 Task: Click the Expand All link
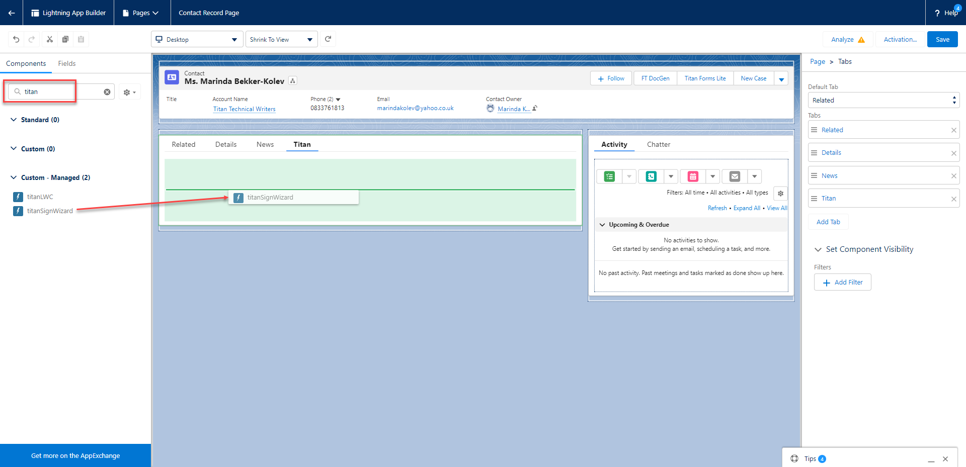tap(747, 208)
